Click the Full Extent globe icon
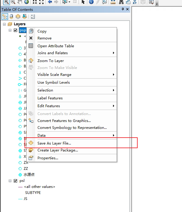This screenshot has height=212, width=182. [26, 2]
